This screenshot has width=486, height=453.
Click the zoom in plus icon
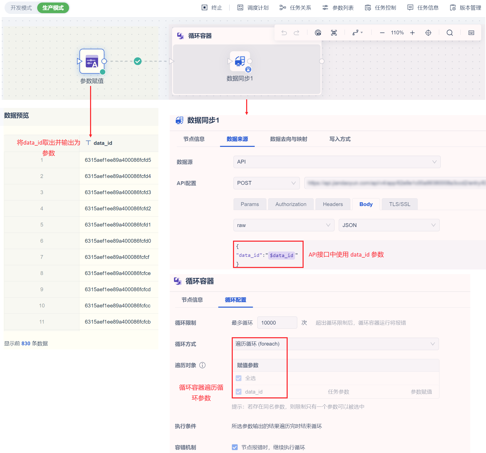coord(412,33)
